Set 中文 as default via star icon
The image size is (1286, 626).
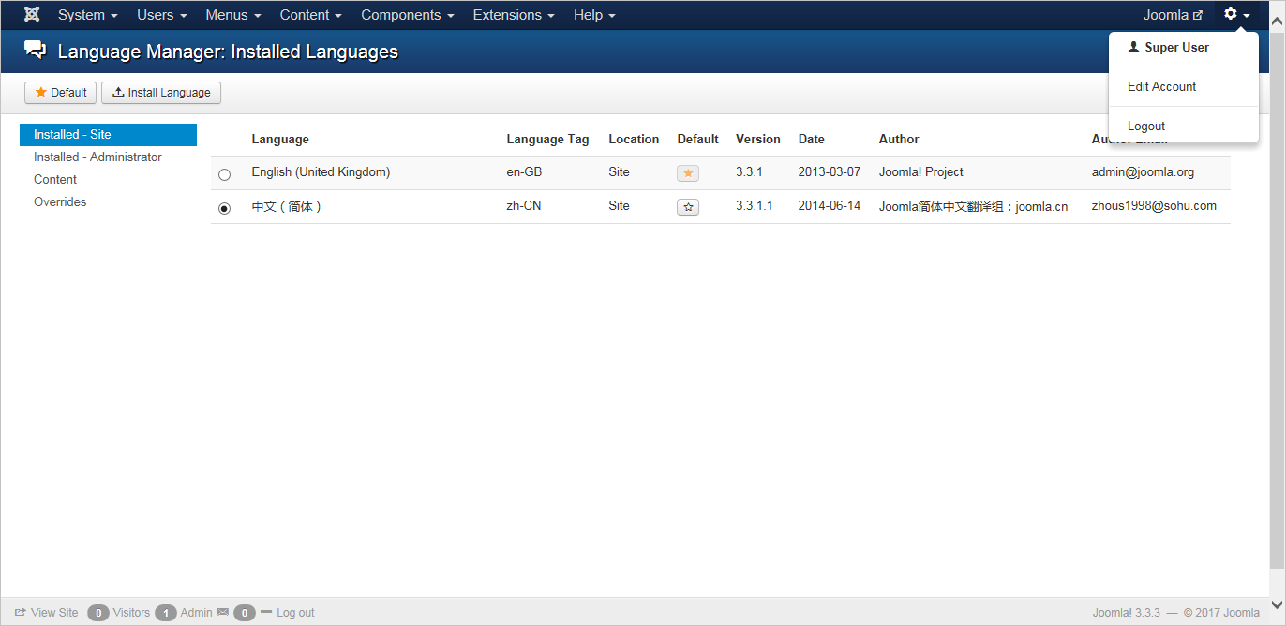click(688, 207)
